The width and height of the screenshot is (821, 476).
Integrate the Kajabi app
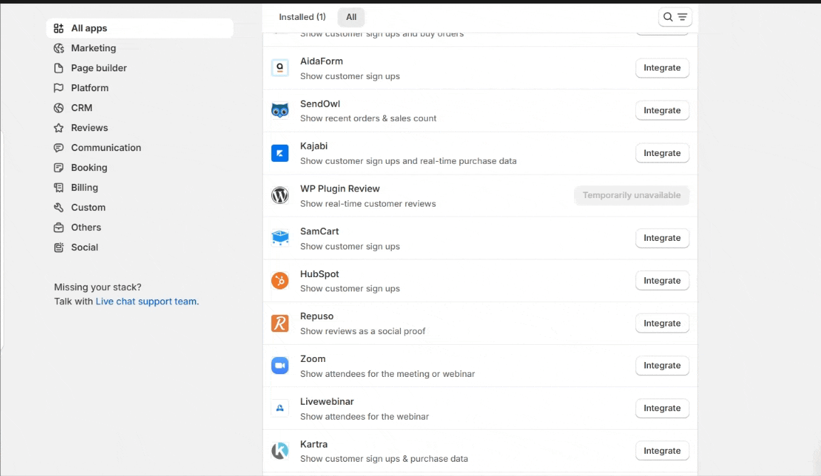[661, 153]
